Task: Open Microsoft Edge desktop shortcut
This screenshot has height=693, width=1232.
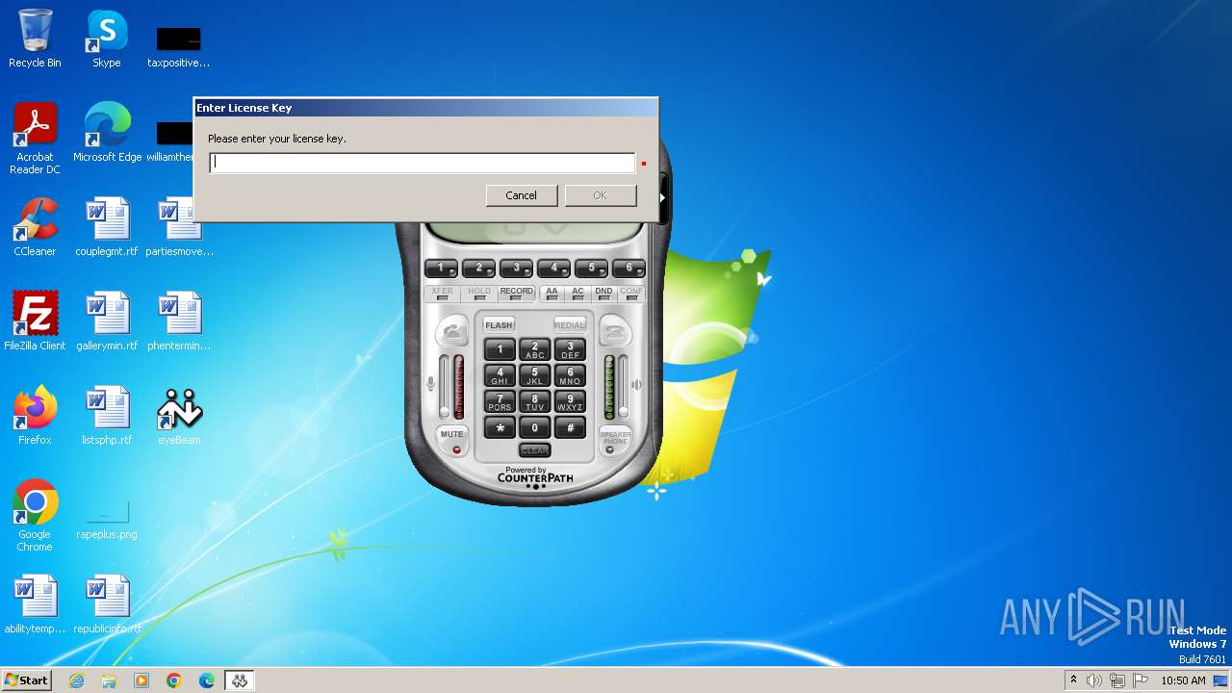Action: [x=107, y=133]
